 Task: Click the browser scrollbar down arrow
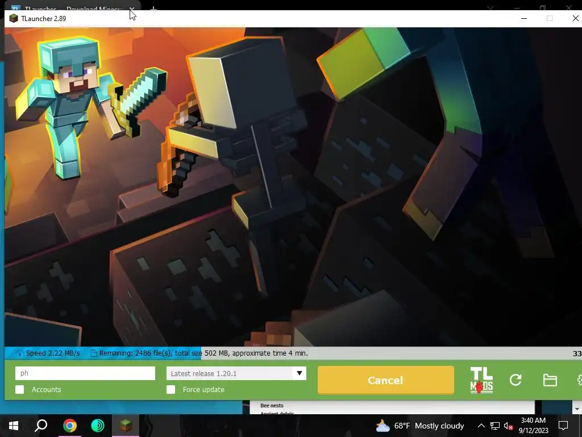click(x=577, y=409)
